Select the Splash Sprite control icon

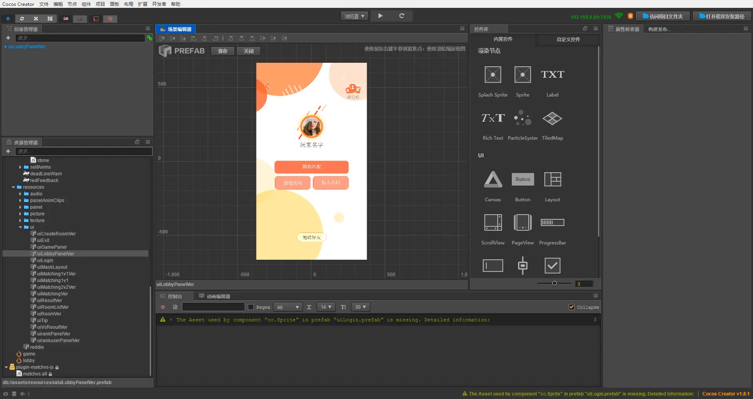click(x=493, y=75)
